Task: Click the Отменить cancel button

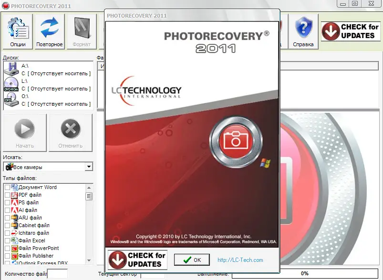Action: point(71,133)
